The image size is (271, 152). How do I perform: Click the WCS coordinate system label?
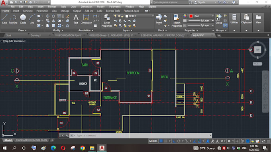click(x=257, y=64)
